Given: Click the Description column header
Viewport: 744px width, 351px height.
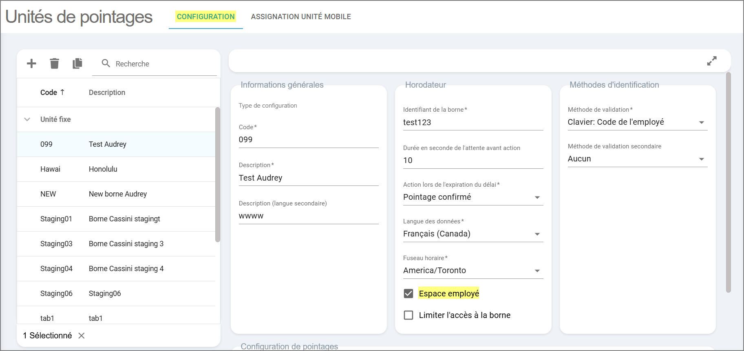Looking at the screenshot, I should click(107, 93).
